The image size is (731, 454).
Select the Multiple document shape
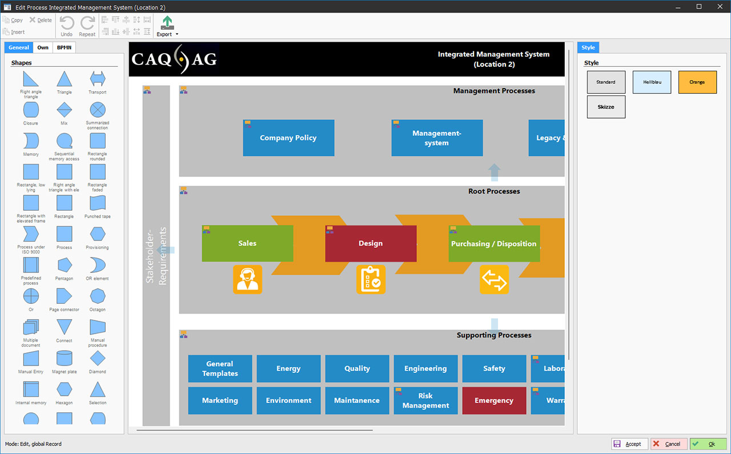(x=31, y=327)
